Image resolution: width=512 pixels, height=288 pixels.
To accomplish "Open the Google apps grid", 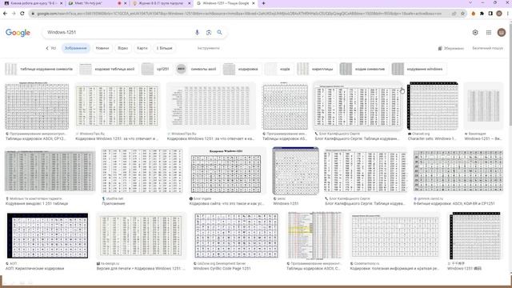I will [489, 32].
